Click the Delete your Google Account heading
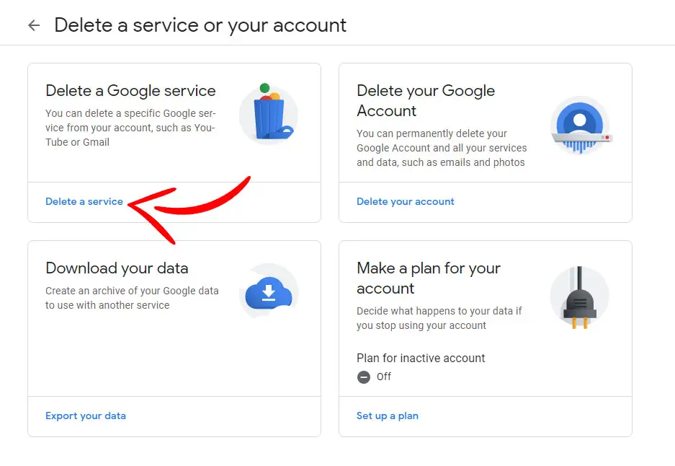This screenshot has height=466, width=675. pos(426,100)
